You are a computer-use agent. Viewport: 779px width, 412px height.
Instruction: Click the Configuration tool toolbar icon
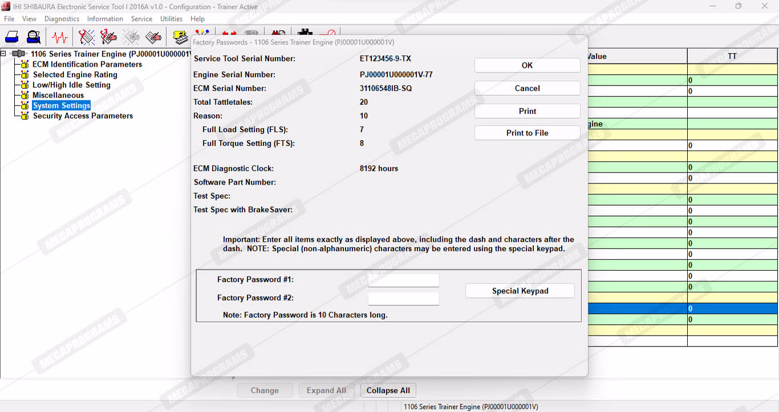pos(180,38)
